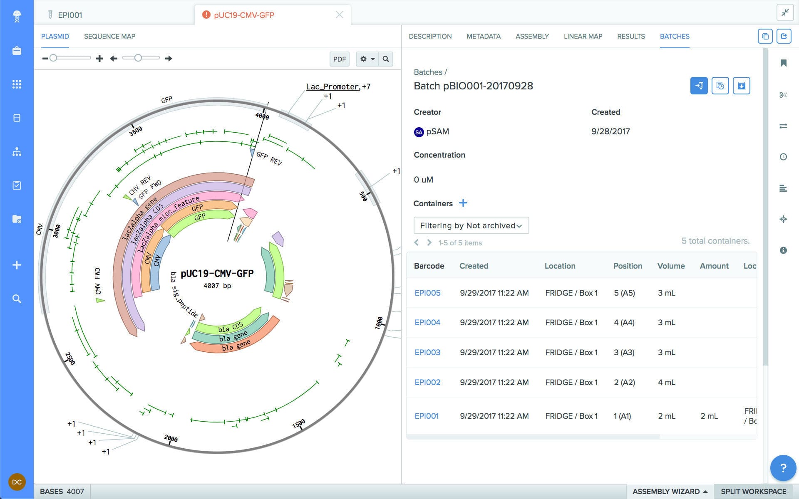Open the Metadata tab
Viewport: 799px width, 499px height.
pyautogui.click(x=484, y=36)
